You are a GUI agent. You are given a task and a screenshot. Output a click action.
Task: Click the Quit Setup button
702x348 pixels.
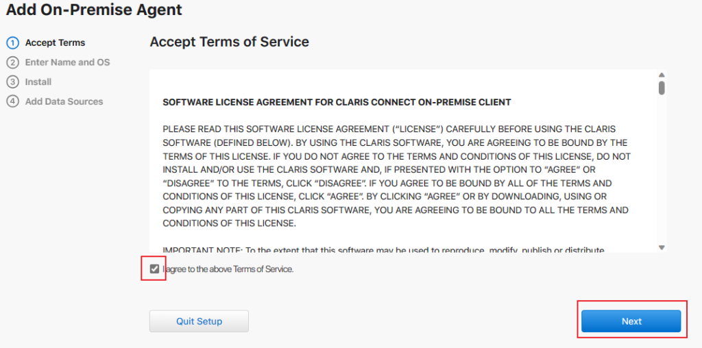click(199, 321)
